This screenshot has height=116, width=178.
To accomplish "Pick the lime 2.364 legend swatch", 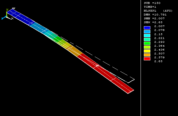I will tap(147, 47).
